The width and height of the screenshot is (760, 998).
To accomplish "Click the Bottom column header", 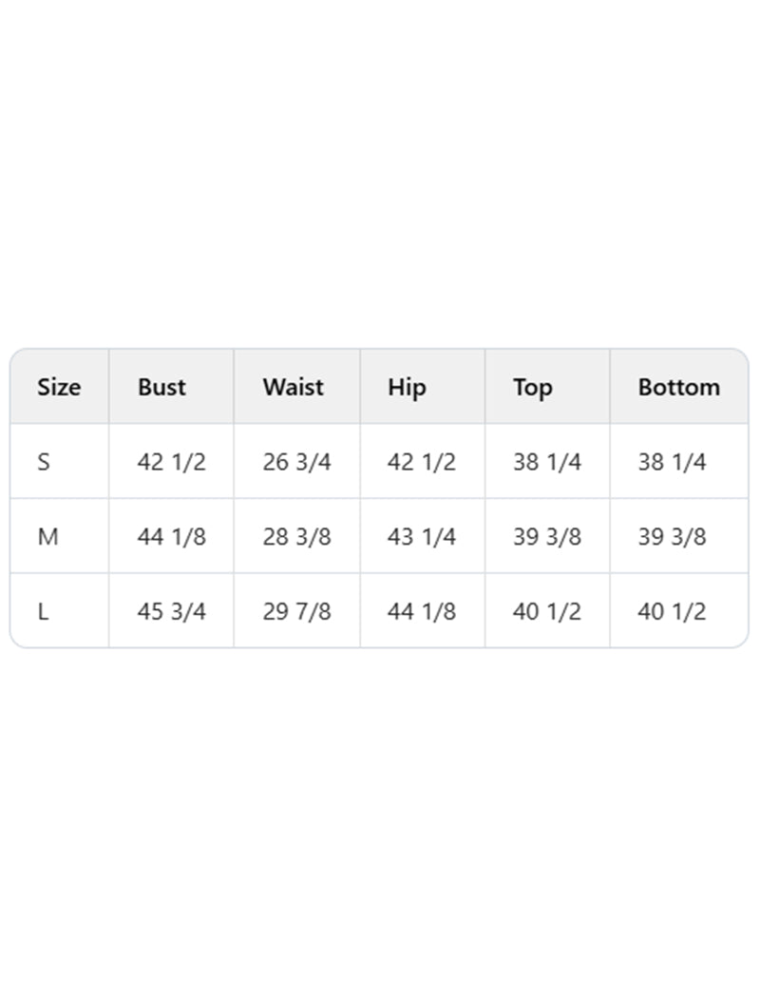I will tap(678, 387).
